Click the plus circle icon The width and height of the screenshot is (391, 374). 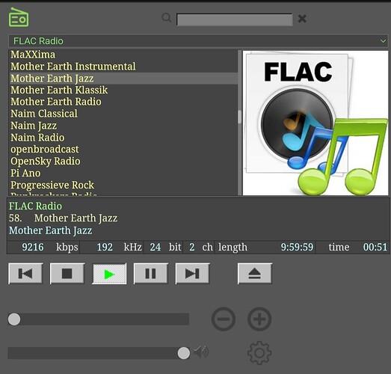tap(259, 319)
